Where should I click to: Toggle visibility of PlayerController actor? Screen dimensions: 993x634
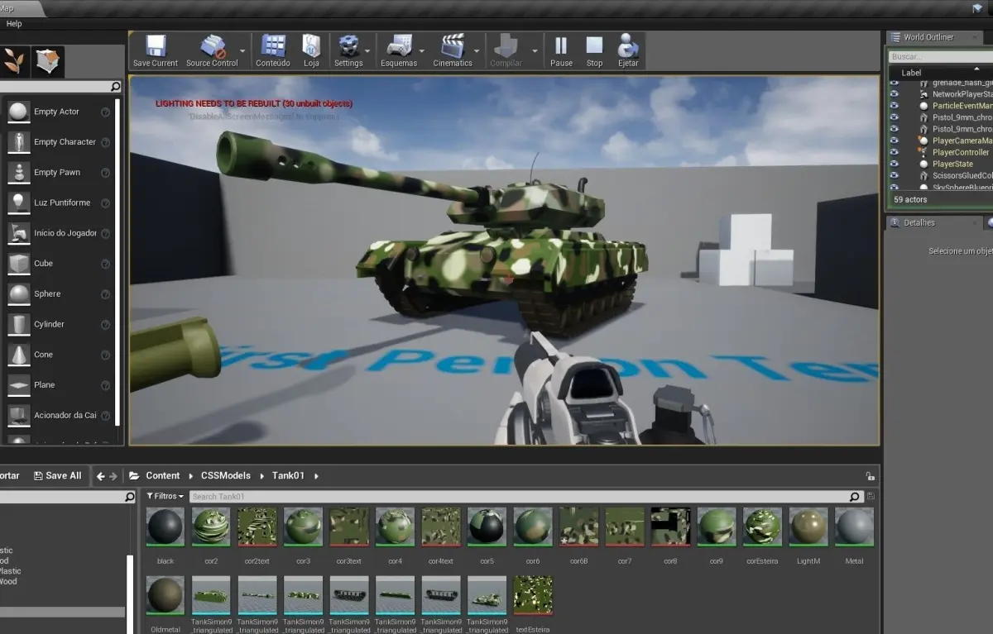[x=894, y=152]
